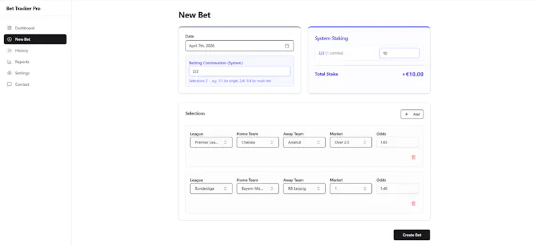The image size is (536, 246).
Task: Open the Premier League league dropdown
Action: coord(211,142)
